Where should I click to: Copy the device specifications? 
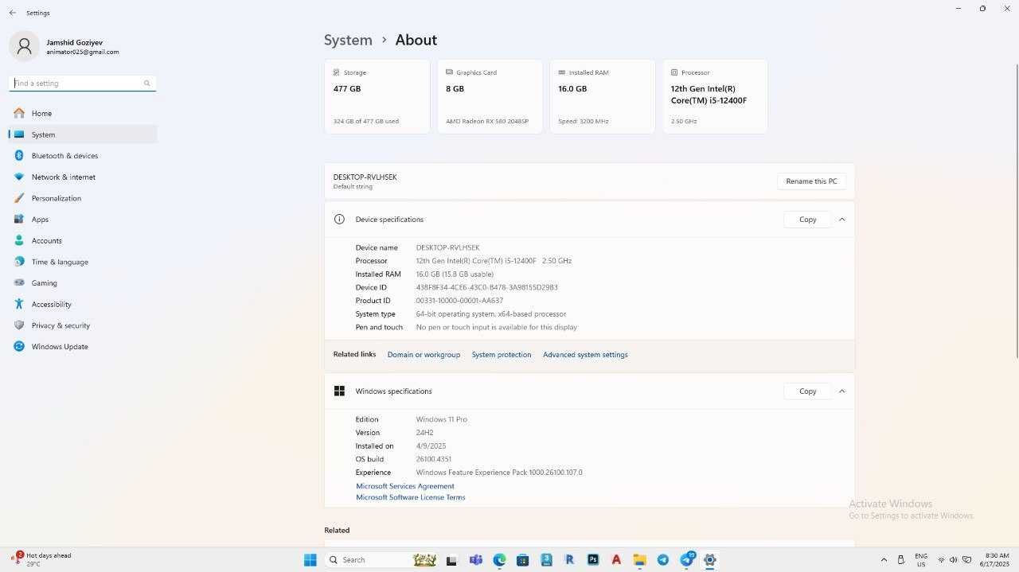[807, 220]
